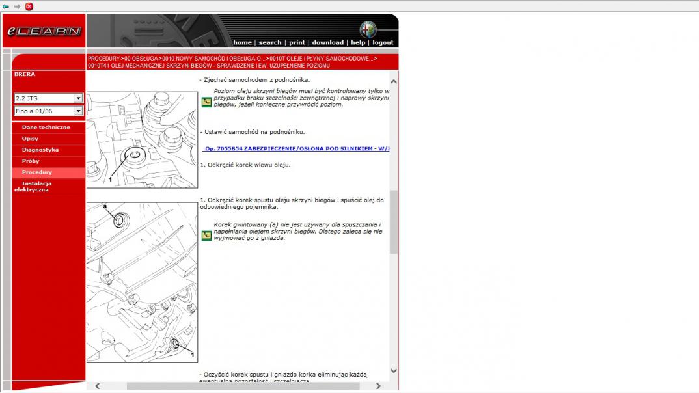Click the oil filler plug diagram image
Image resolution: width=699 pixels, height=393 pixels.
(142, 140)
